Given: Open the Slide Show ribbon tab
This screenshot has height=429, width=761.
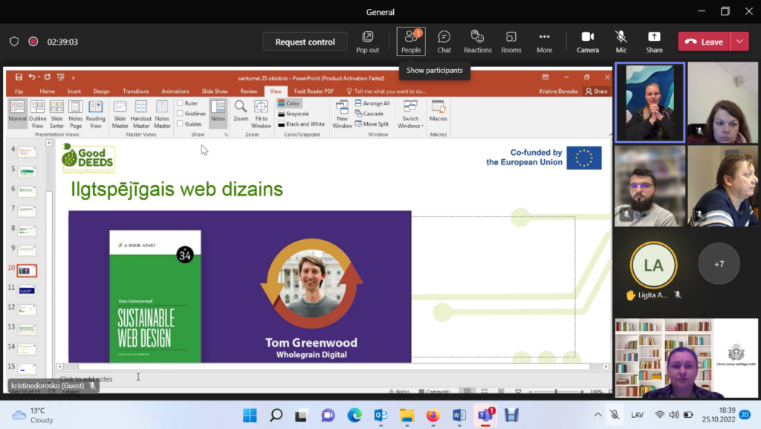Looking at the screenshot, I should click(x=215, y=91).
